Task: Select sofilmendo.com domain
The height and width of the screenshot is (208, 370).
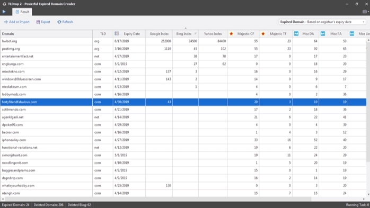Action: tap(14, 110)
